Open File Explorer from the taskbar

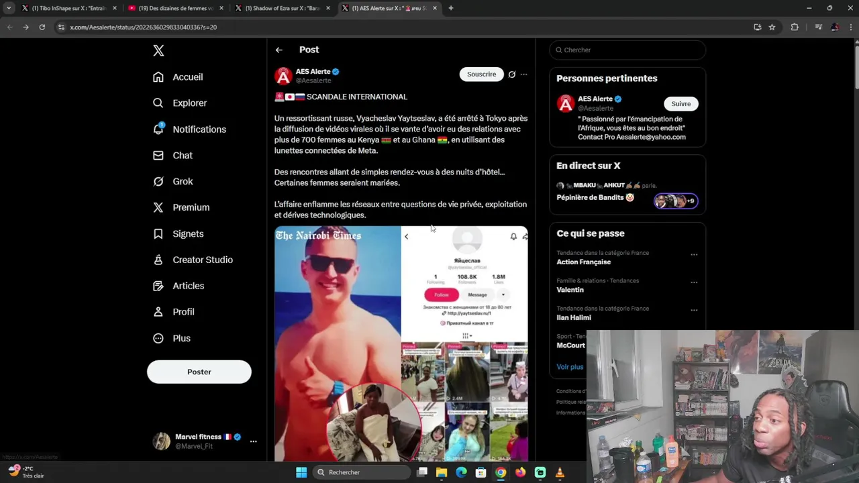[x=442, y=472]
